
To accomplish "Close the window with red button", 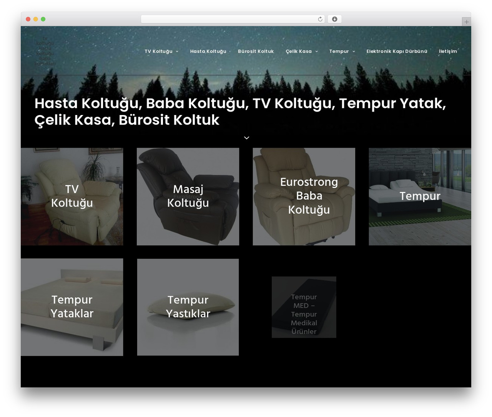I will [x=28, y=19].
